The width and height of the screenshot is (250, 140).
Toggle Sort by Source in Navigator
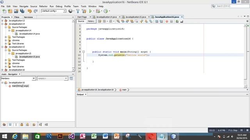(46, 124)
